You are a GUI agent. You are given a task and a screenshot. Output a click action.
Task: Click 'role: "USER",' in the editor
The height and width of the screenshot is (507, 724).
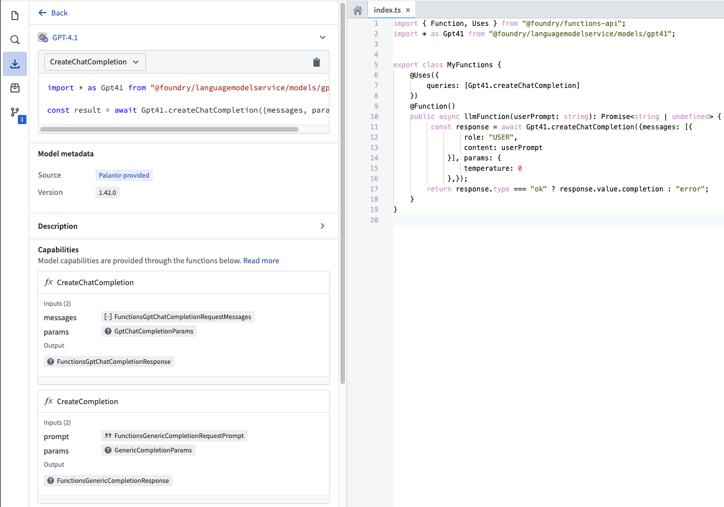(491, 137)
